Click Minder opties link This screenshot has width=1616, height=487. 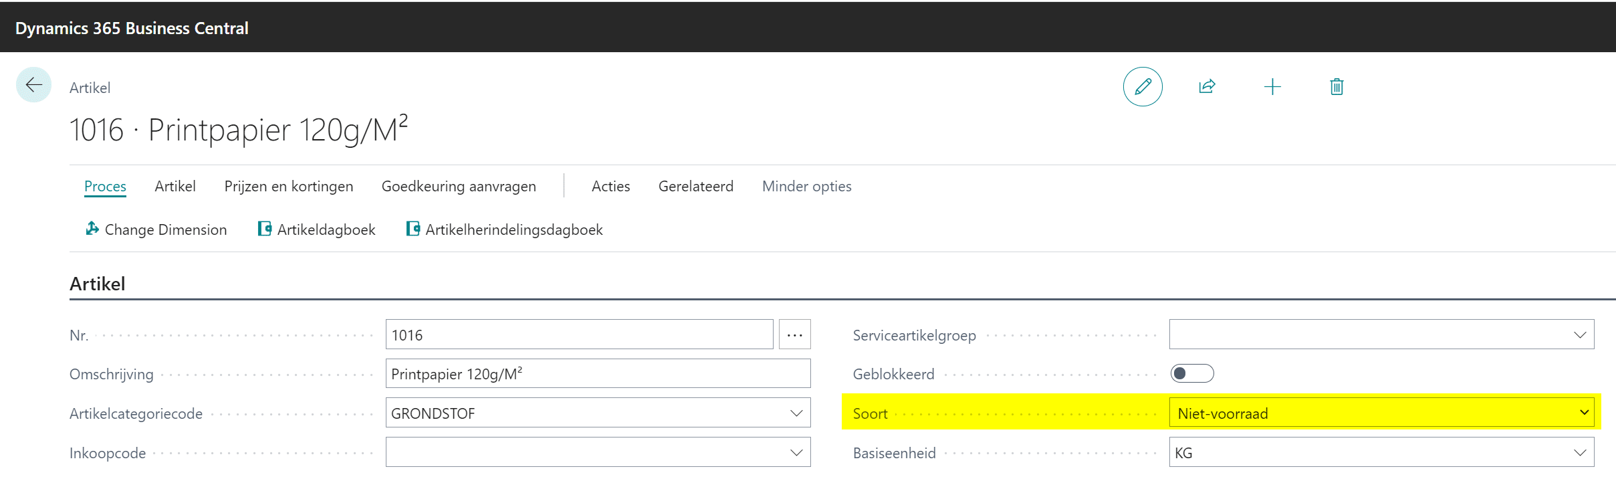pyautogui.click(x=807, y=186)
